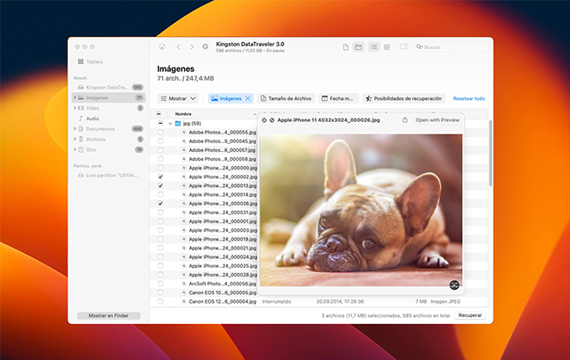Toggle the jpg (59) folder checkbox

(160, 124)
